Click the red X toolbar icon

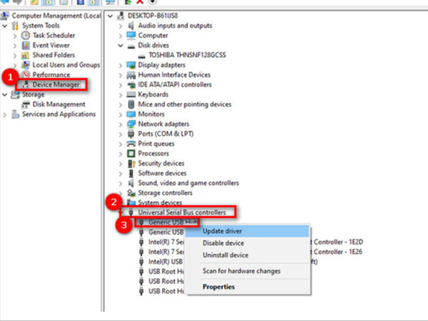[x=140, y=2]
